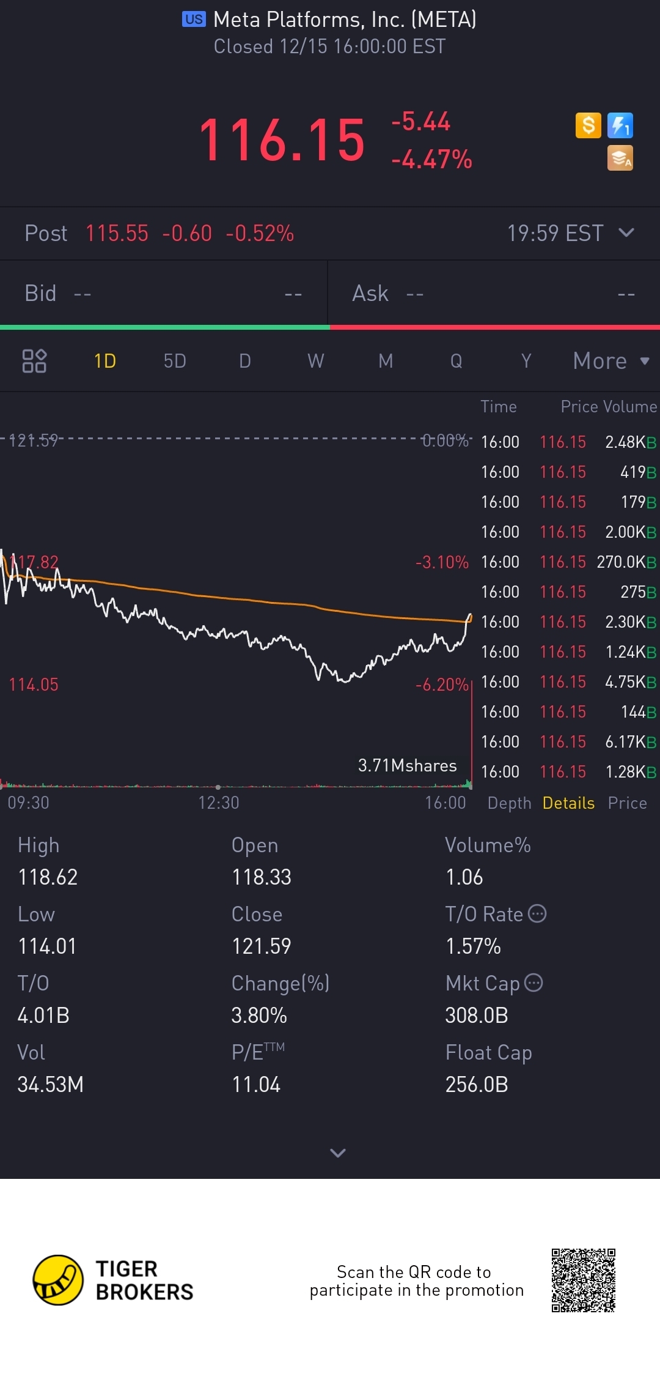Select the 2.48K volume trade row

click(x=568, y=442)
